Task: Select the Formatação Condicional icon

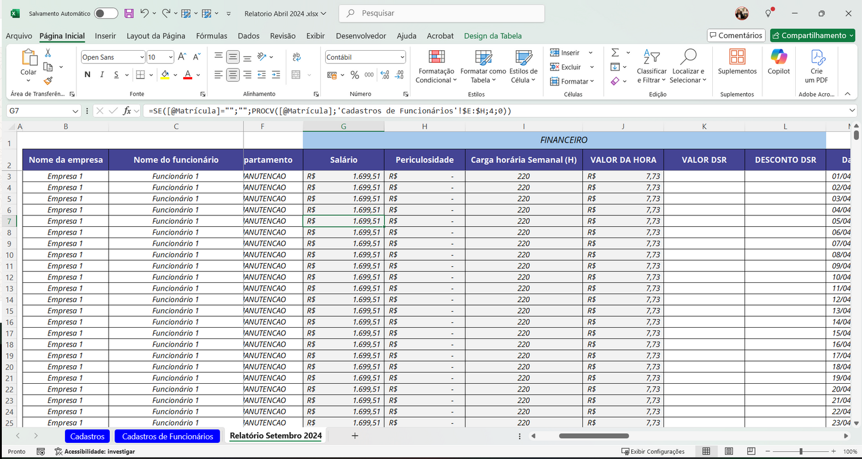Action: pos(436,64)
